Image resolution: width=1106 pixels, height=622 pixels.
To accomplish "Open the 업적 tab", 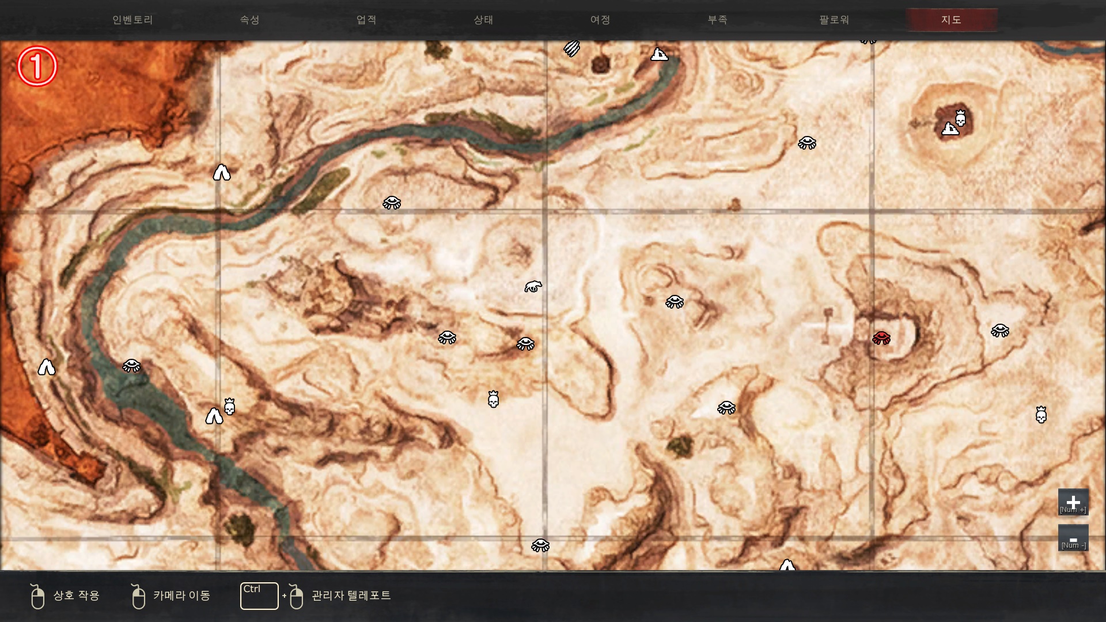I will pos(366,20).
